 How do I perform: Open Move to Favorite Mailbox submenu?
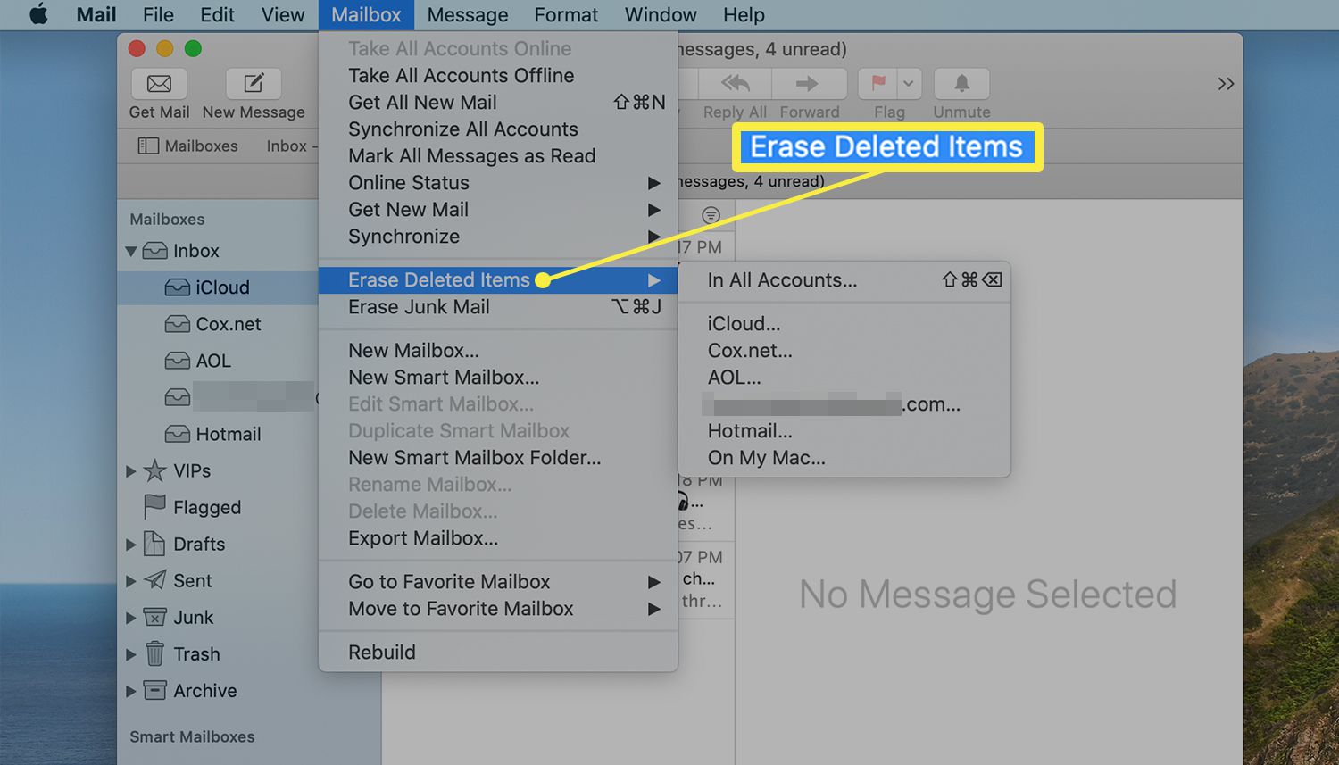click(x=498, y=609)
